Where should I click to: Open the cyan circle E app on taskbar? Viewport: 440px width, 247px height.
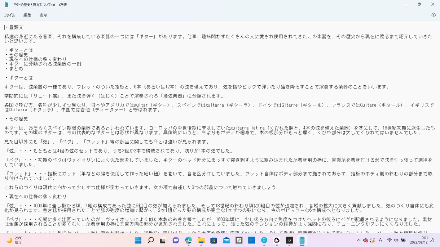pyautogui.click(x=264, y=240)
